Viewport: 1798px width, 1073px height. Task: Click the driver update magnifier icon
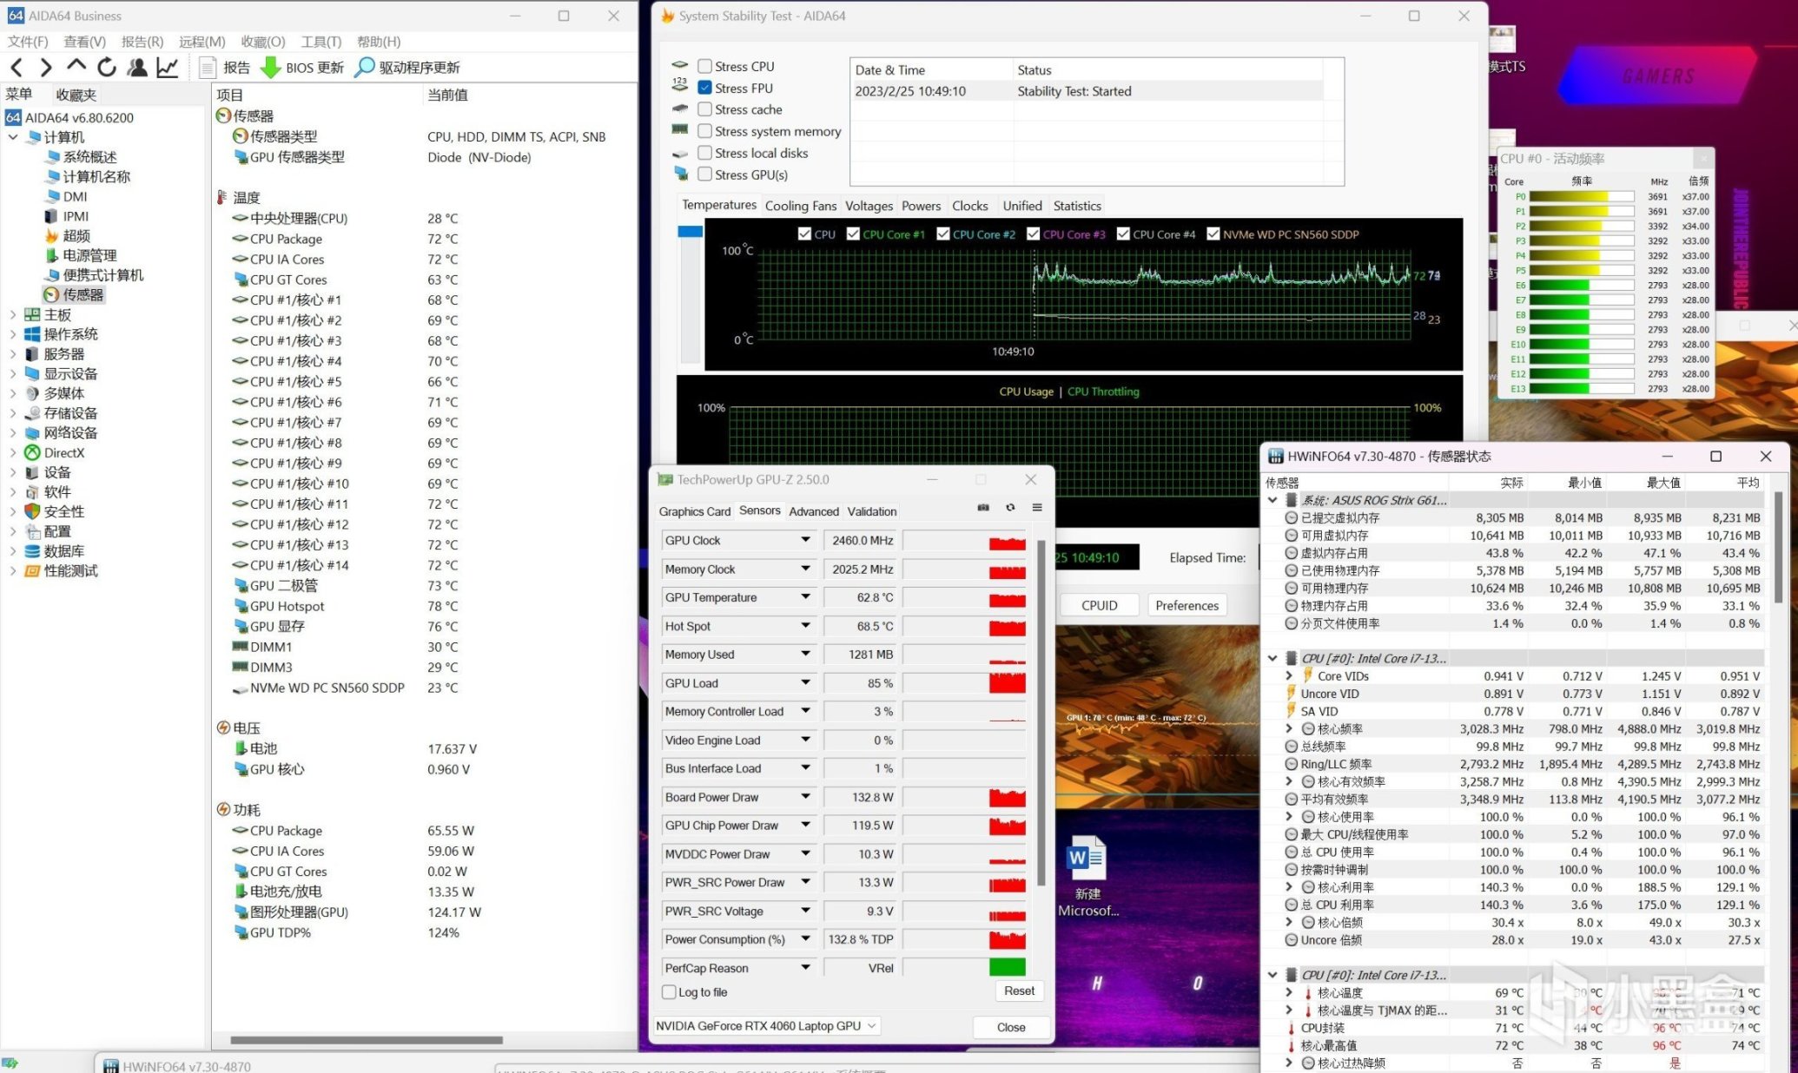click(x=365, y=67)
